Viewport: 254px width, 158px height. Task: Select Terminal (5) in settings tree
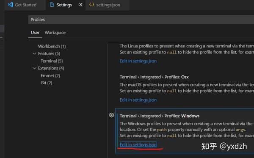(x=52, y=61)
